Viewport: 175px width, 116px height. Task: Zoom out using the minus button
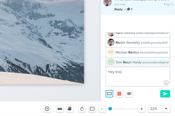point(102,109)
